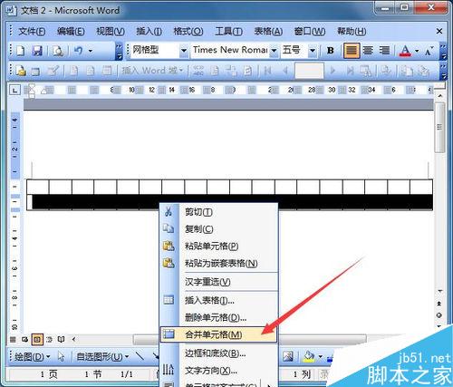Open the font color dropdown arrow

[417, 51]
